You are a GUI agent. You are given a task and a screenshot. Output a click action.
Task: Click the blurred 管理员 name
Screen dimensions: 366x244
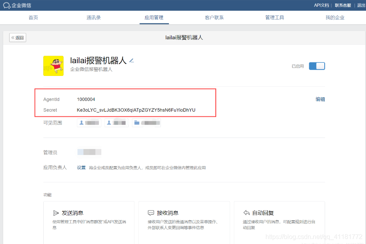tap(89, 152)
